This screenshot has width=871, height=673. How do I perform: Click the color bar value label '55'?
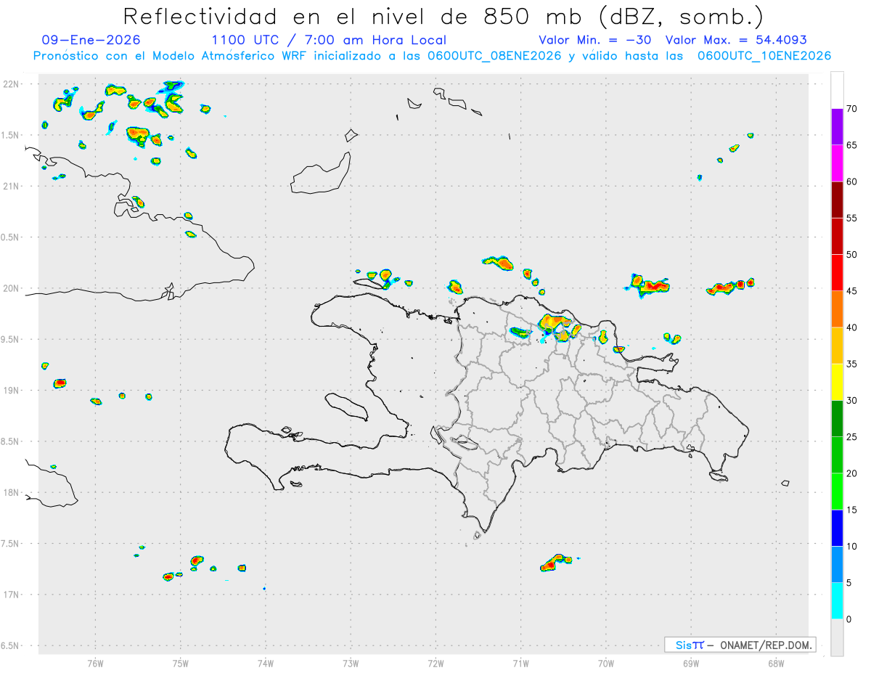tap(851, 219)
